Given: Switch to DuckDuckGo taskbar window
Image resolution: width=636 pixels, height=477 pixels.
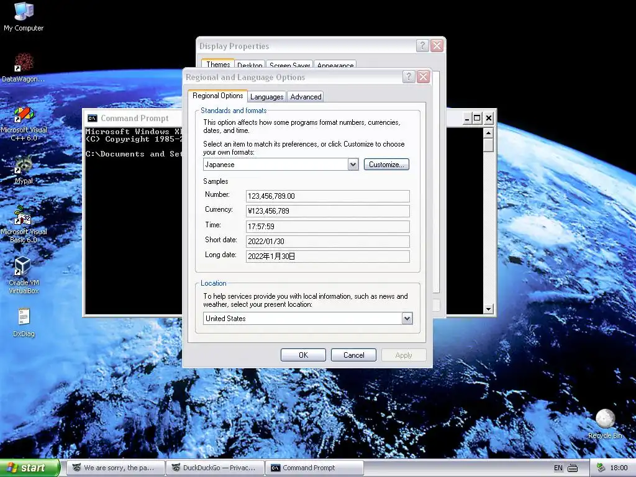Looking at the screenshot, I should point(216,468).
